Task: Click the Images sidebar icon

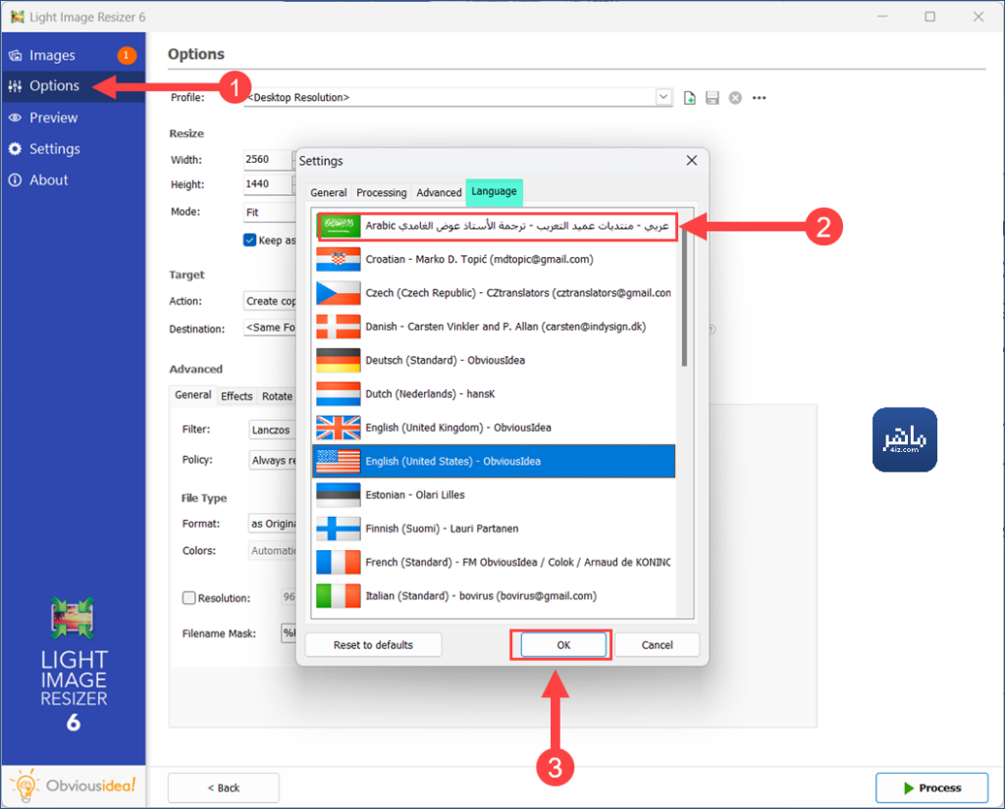Action: 16,55
